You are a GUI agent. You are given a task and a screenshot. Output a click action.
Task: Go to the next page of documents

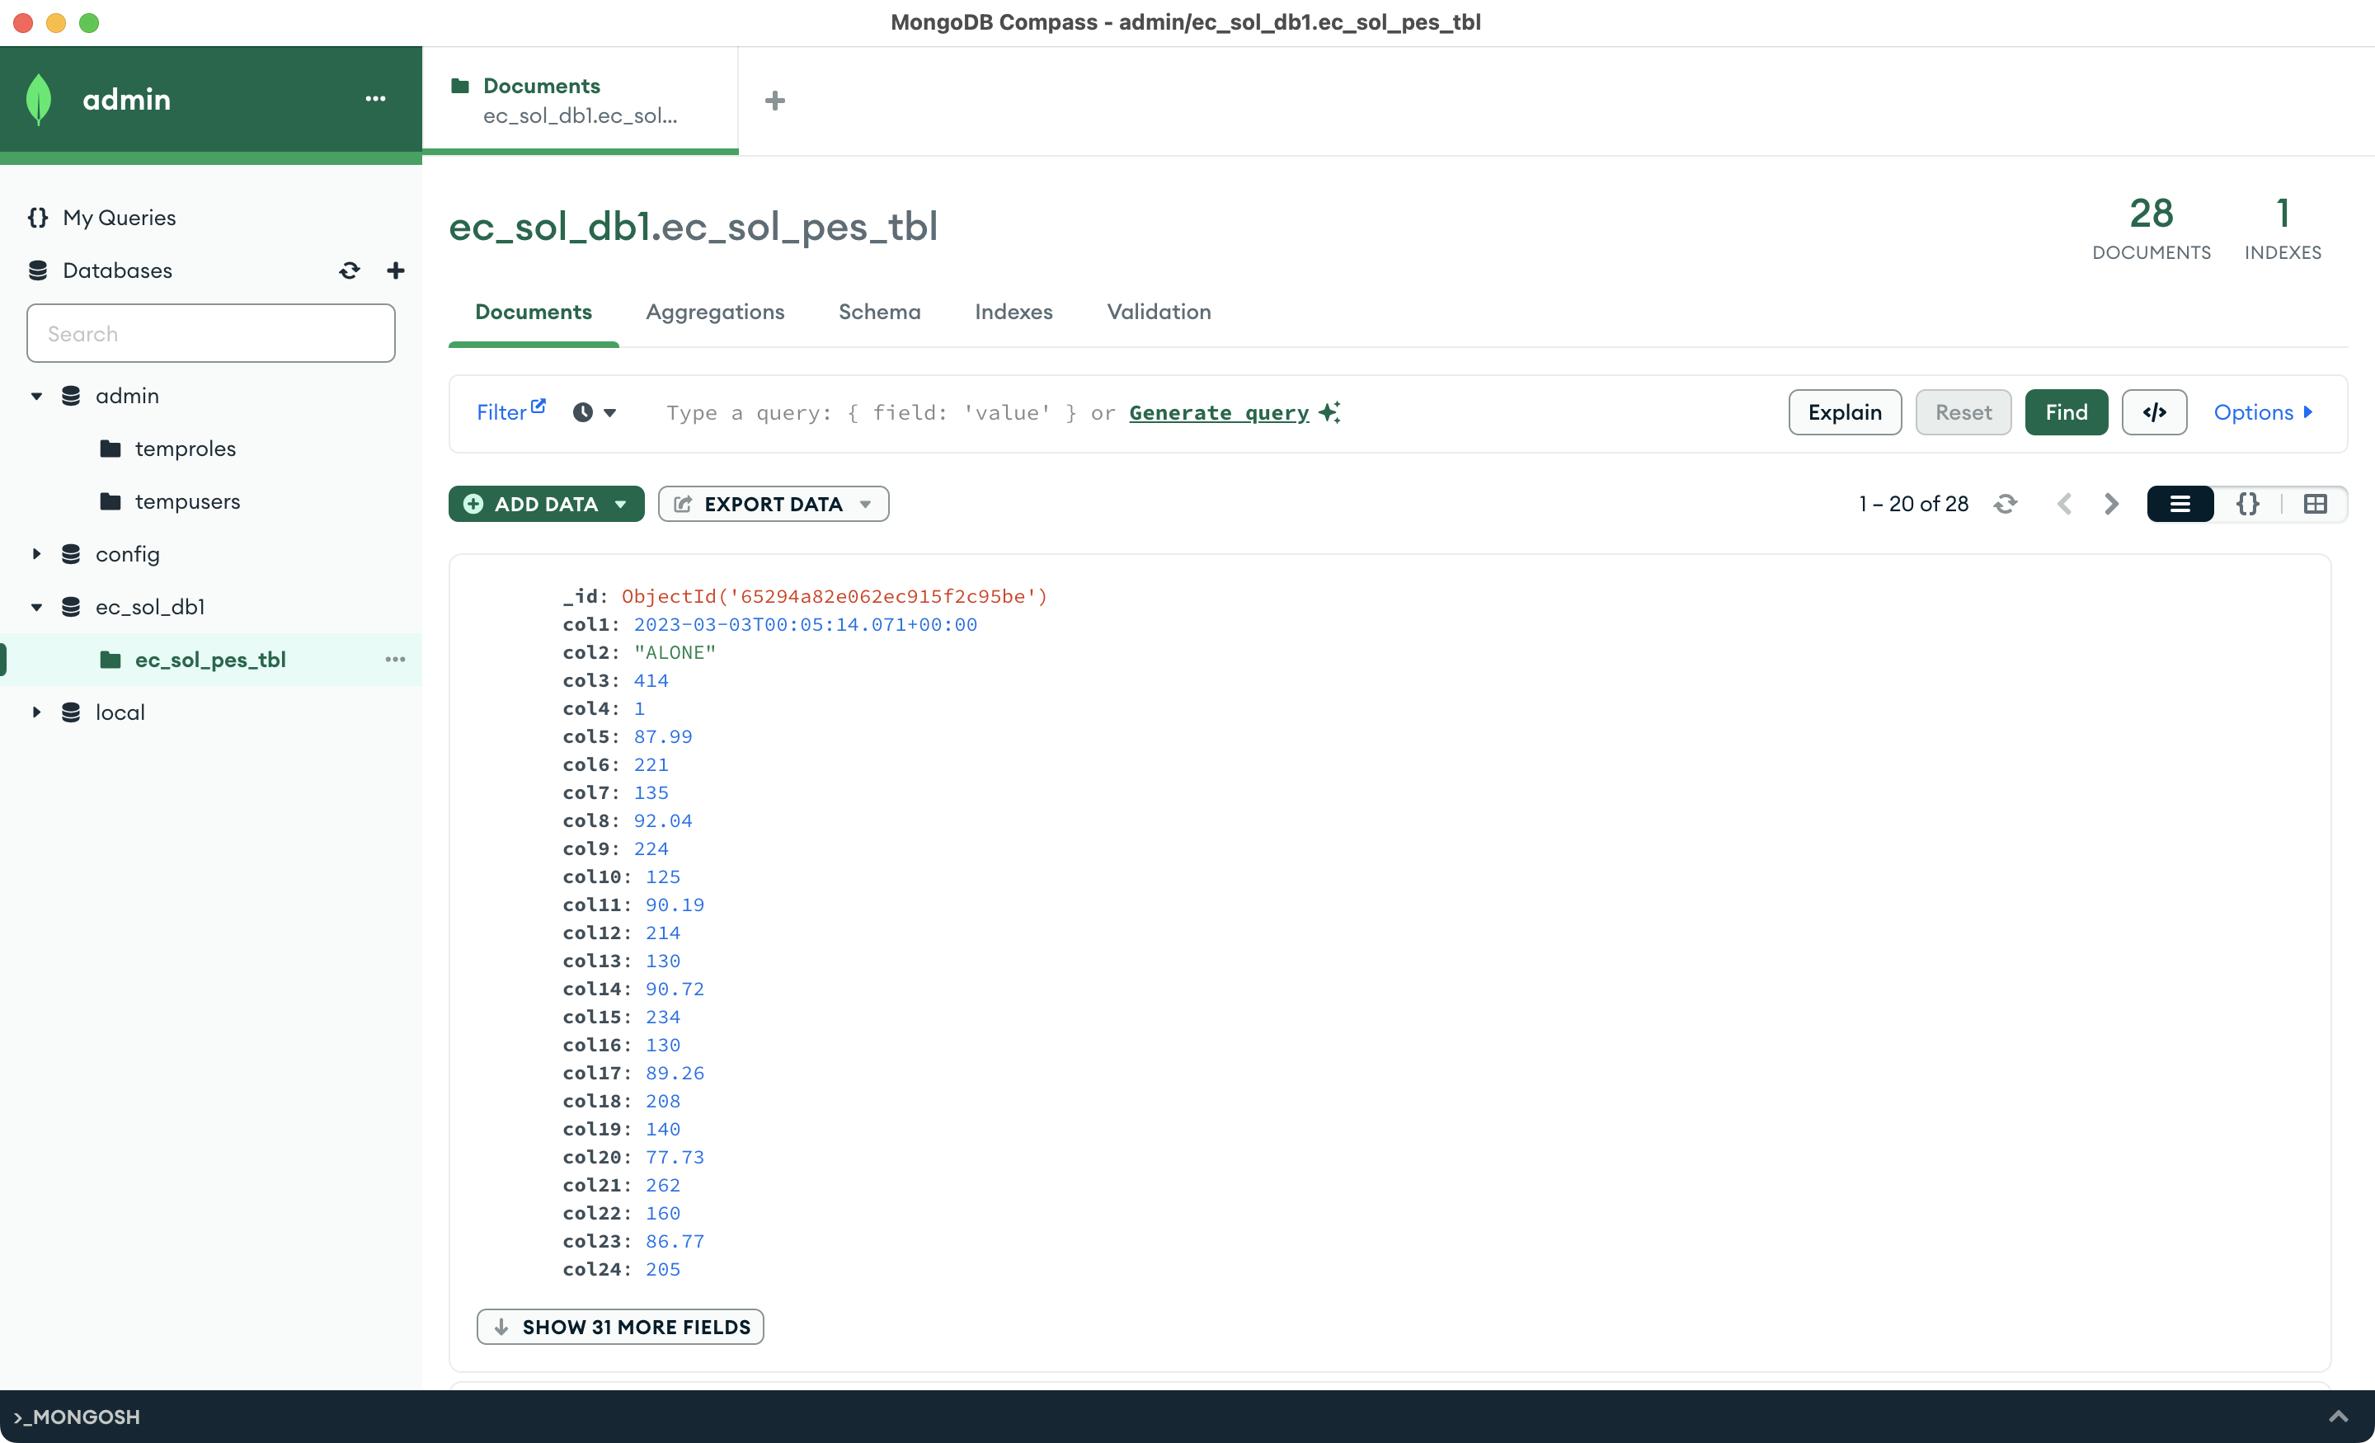[x=2110, y=503]
